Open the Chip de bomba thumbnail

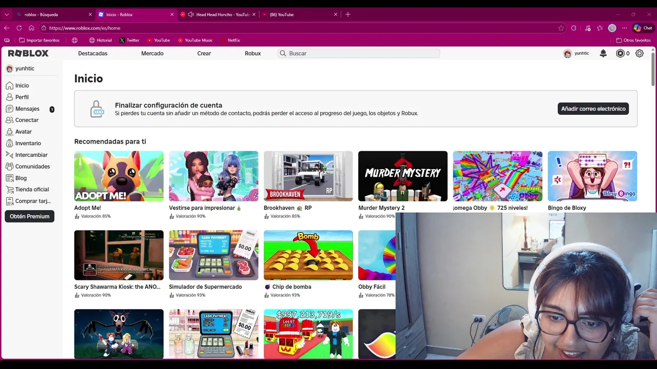(x=308, y=255)
